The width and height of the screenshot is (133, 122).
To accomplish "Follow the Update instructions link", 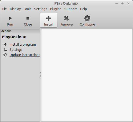I will 24,55.
